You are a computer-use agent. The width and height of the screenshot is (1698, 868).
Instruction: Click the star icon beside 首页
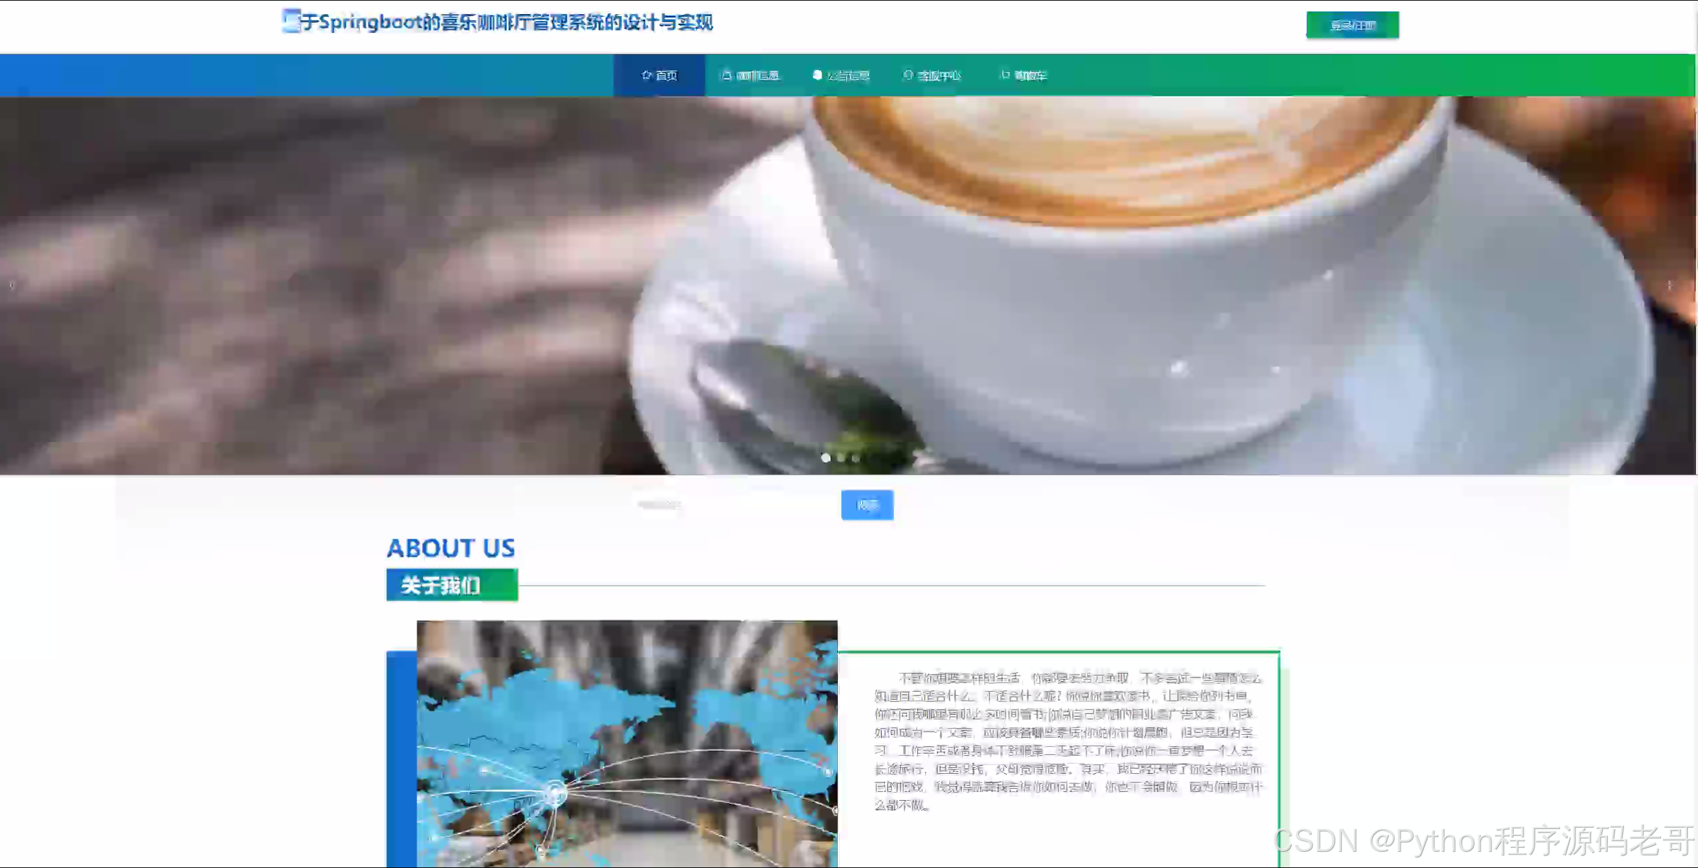pyautogui.click(x=646, y=75)
